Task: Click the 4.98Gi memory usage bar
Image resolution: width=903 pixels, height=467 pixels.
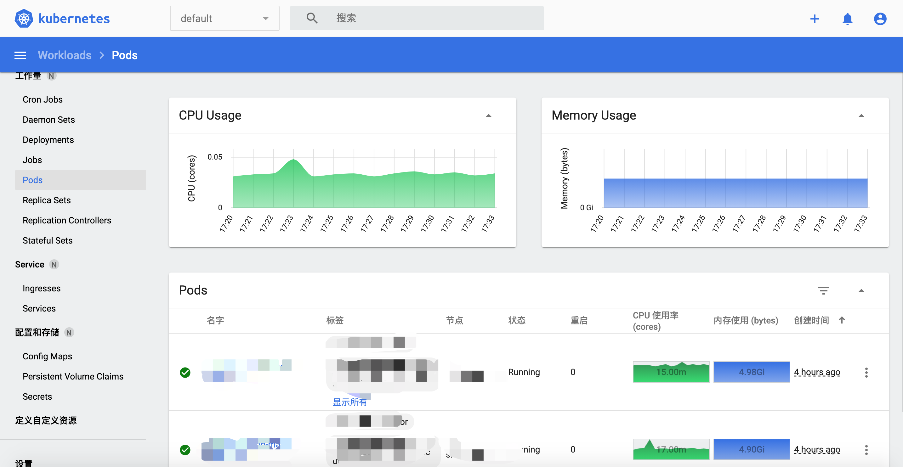Action: pos(751,372)
